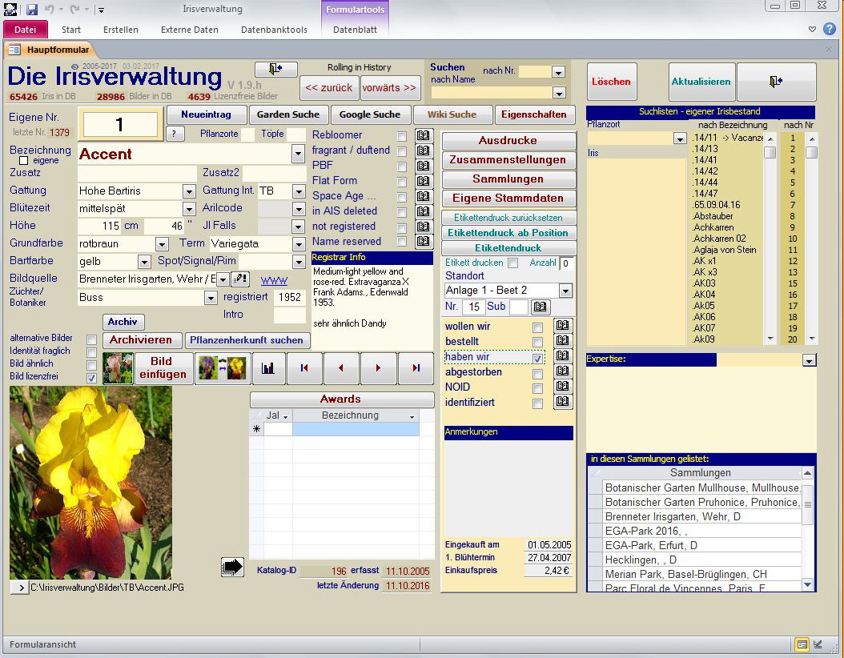The height and width of the screenshot is (658, 844).
Task: Click the book icon beside Standort Sub field
Action: [541, 307]
